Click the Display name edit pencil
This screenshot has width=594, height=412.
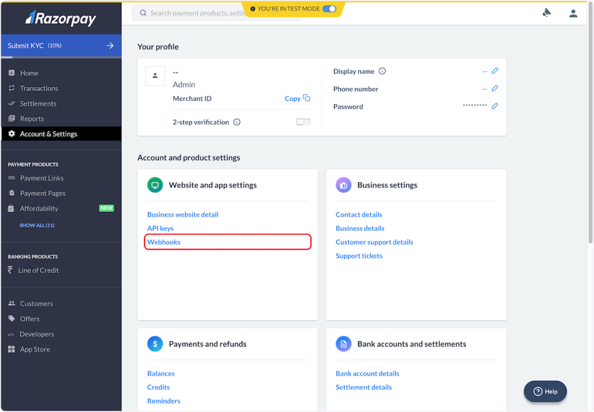(495, 71)
